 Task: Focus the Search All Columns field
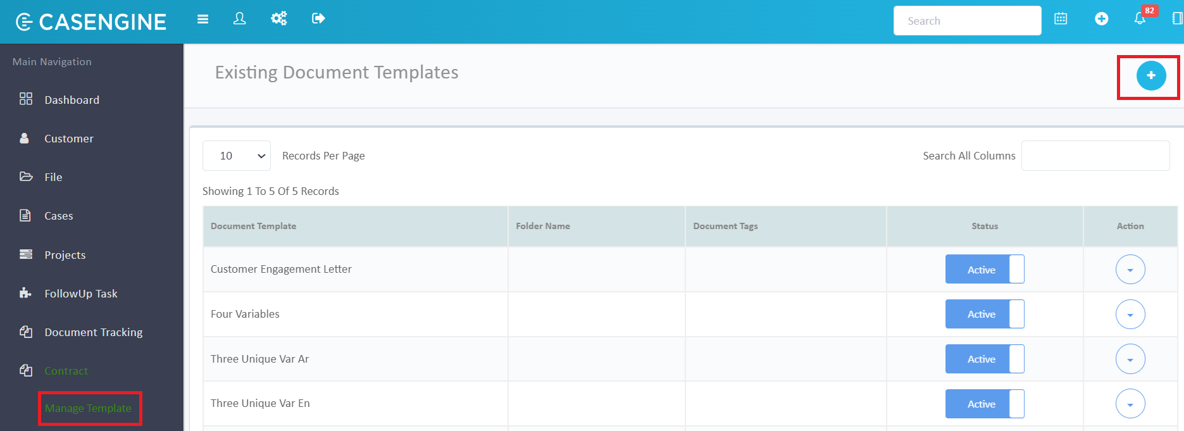pos(1095,156)
